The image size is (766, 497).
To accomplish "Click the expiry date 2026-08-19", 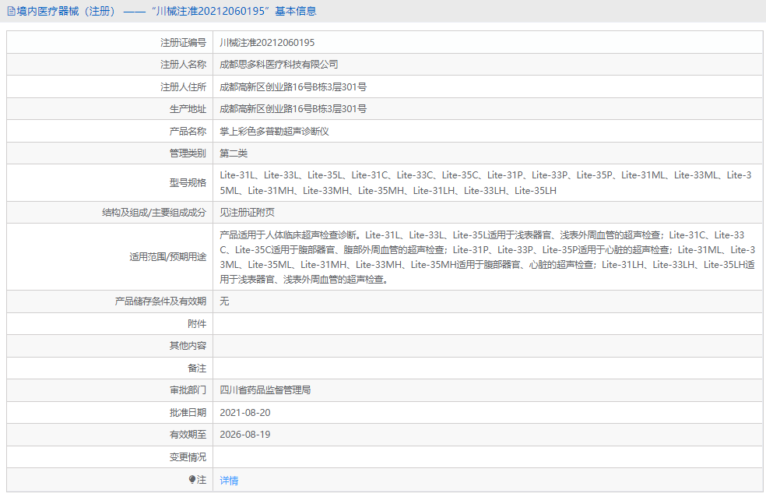I will [245, 434].
